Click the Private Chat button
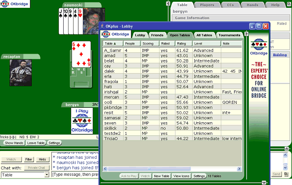This screenshot has height=185, width=292. [x=36, y=168]
